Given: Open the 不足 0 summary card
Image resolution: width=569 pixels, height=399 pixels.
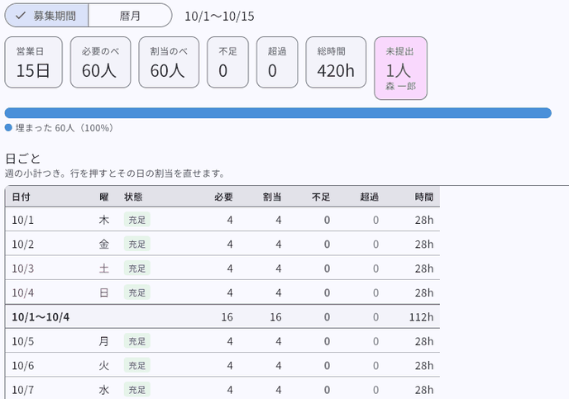Looking at the screenshot, I should coord(227,62).
